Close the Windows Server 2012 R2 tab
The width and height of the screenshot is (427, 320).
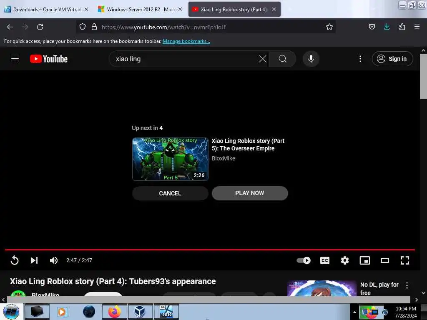pos(180,9)
